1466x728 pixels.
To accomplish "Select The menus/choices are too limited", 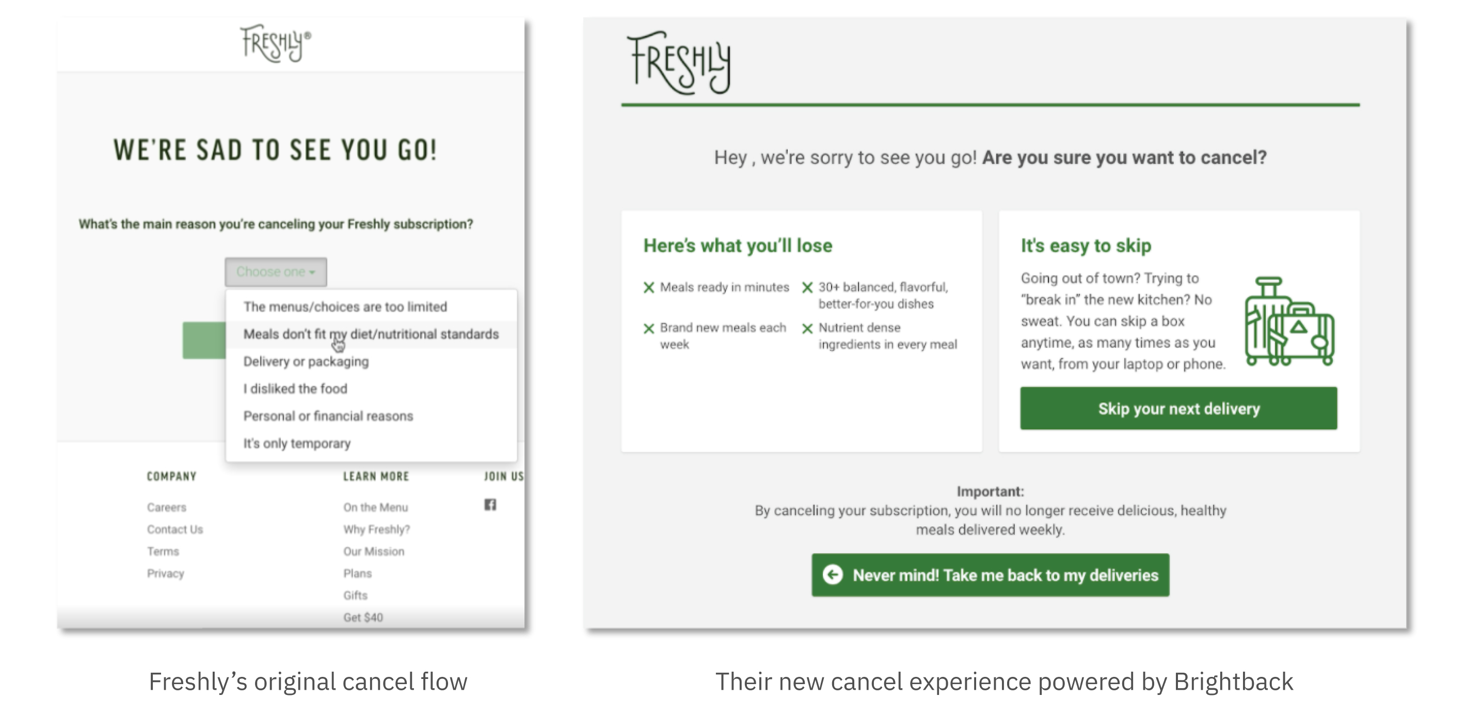I will [x=371, y=307].
